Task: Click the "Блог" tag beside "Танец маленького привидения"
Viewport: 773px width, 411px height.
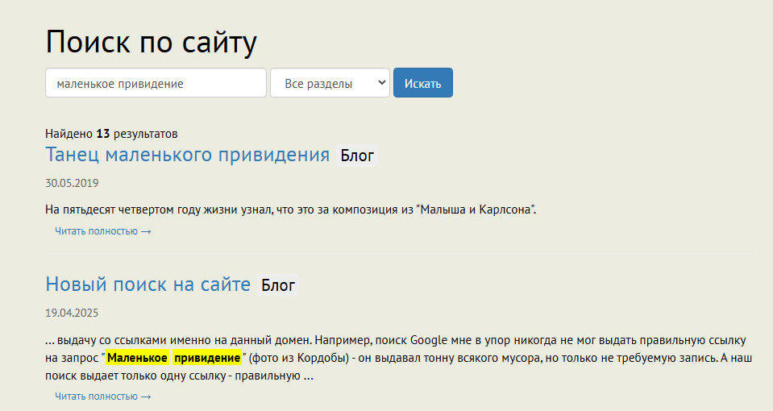Action: click(x=357, y=156)
